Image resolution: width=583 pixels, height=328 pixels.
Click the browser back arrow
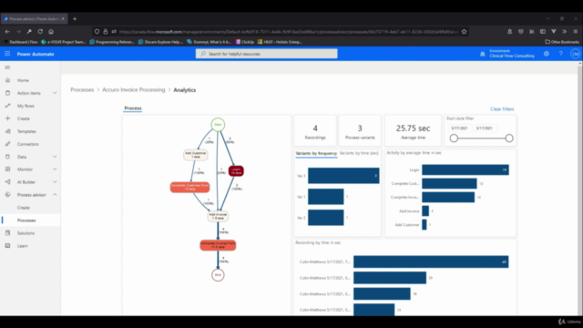7,32
